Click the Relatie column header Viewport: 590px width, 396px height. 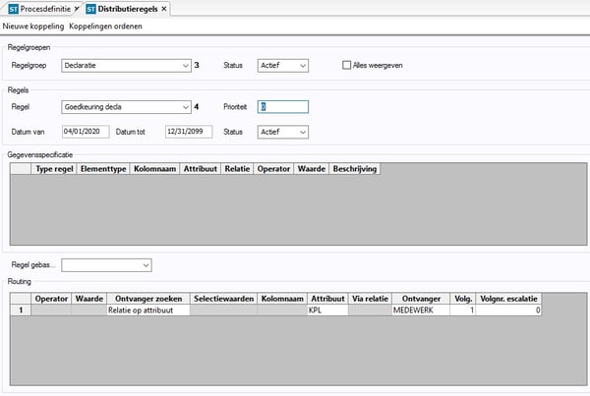coord(237,169)
